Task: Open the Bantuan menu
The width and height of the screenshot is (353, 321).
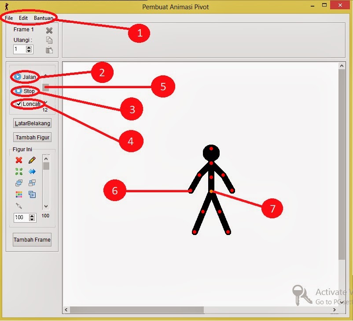Action: (43, 18)
